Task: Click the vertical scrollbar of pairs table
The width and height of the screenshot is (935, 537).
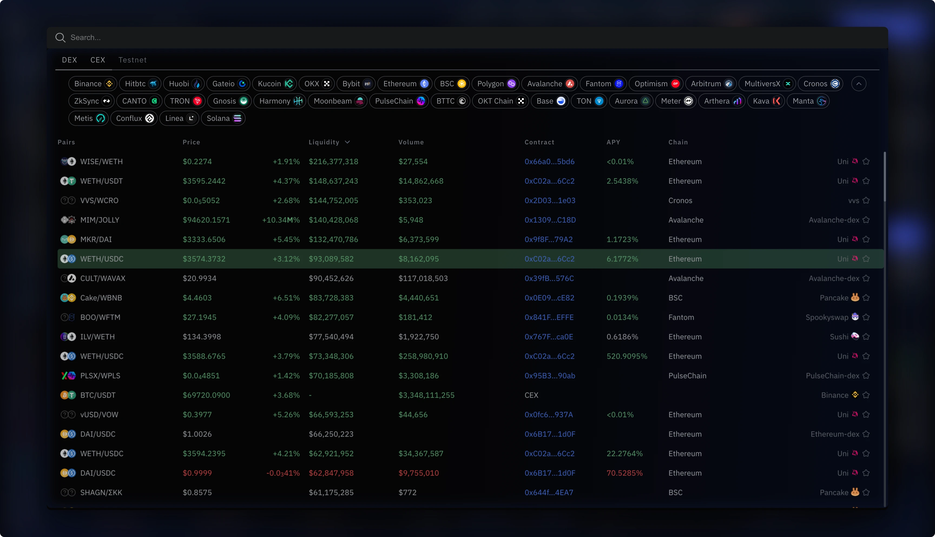Action: pyautogui.click(x=884, y=177)
